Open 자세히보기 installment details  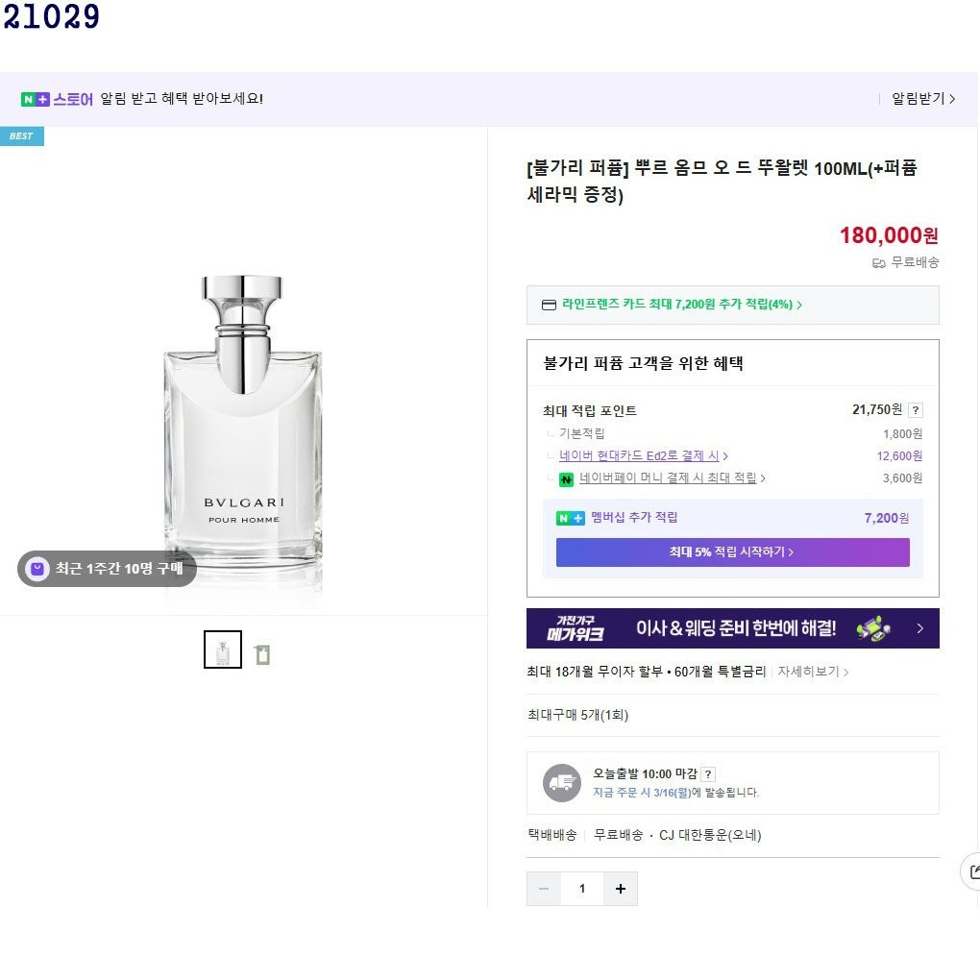(x=813, y=672)
